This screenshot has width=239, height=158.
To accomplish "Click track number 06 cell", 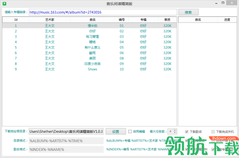I will tap(122, 53).
